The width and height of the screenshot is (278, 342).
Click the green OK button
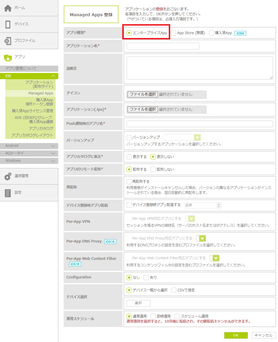236,335
